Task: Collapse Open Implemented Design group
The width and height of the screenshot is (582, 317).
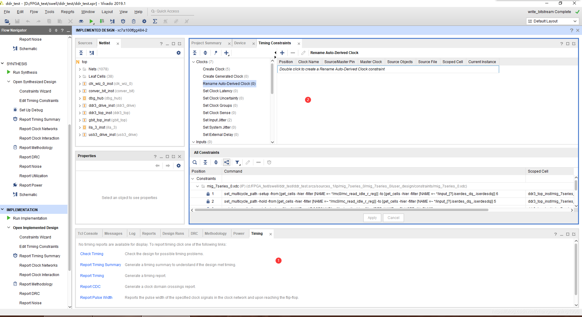Action: (9, 228)
